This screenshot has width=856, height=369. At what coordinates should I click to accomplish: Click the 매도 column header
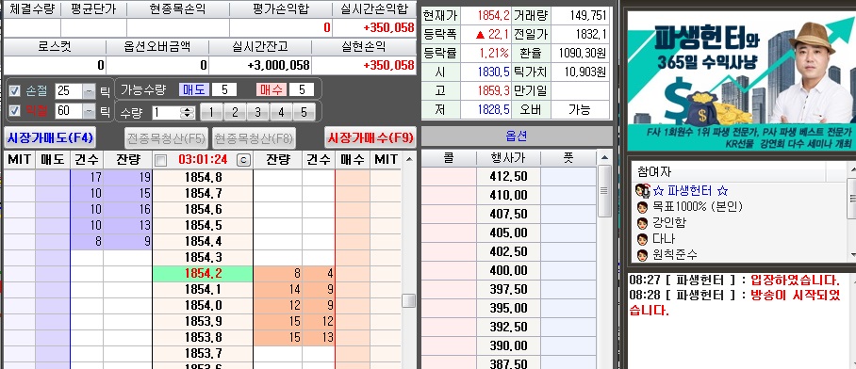pyautogui.click(x=53, y=160)
